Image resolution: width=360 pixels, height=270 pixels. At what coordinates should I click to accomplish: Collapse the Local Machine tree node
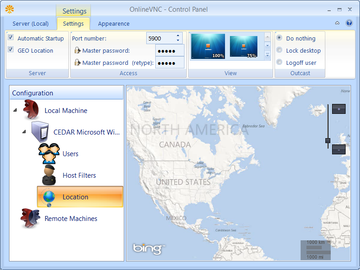point(15,110)
